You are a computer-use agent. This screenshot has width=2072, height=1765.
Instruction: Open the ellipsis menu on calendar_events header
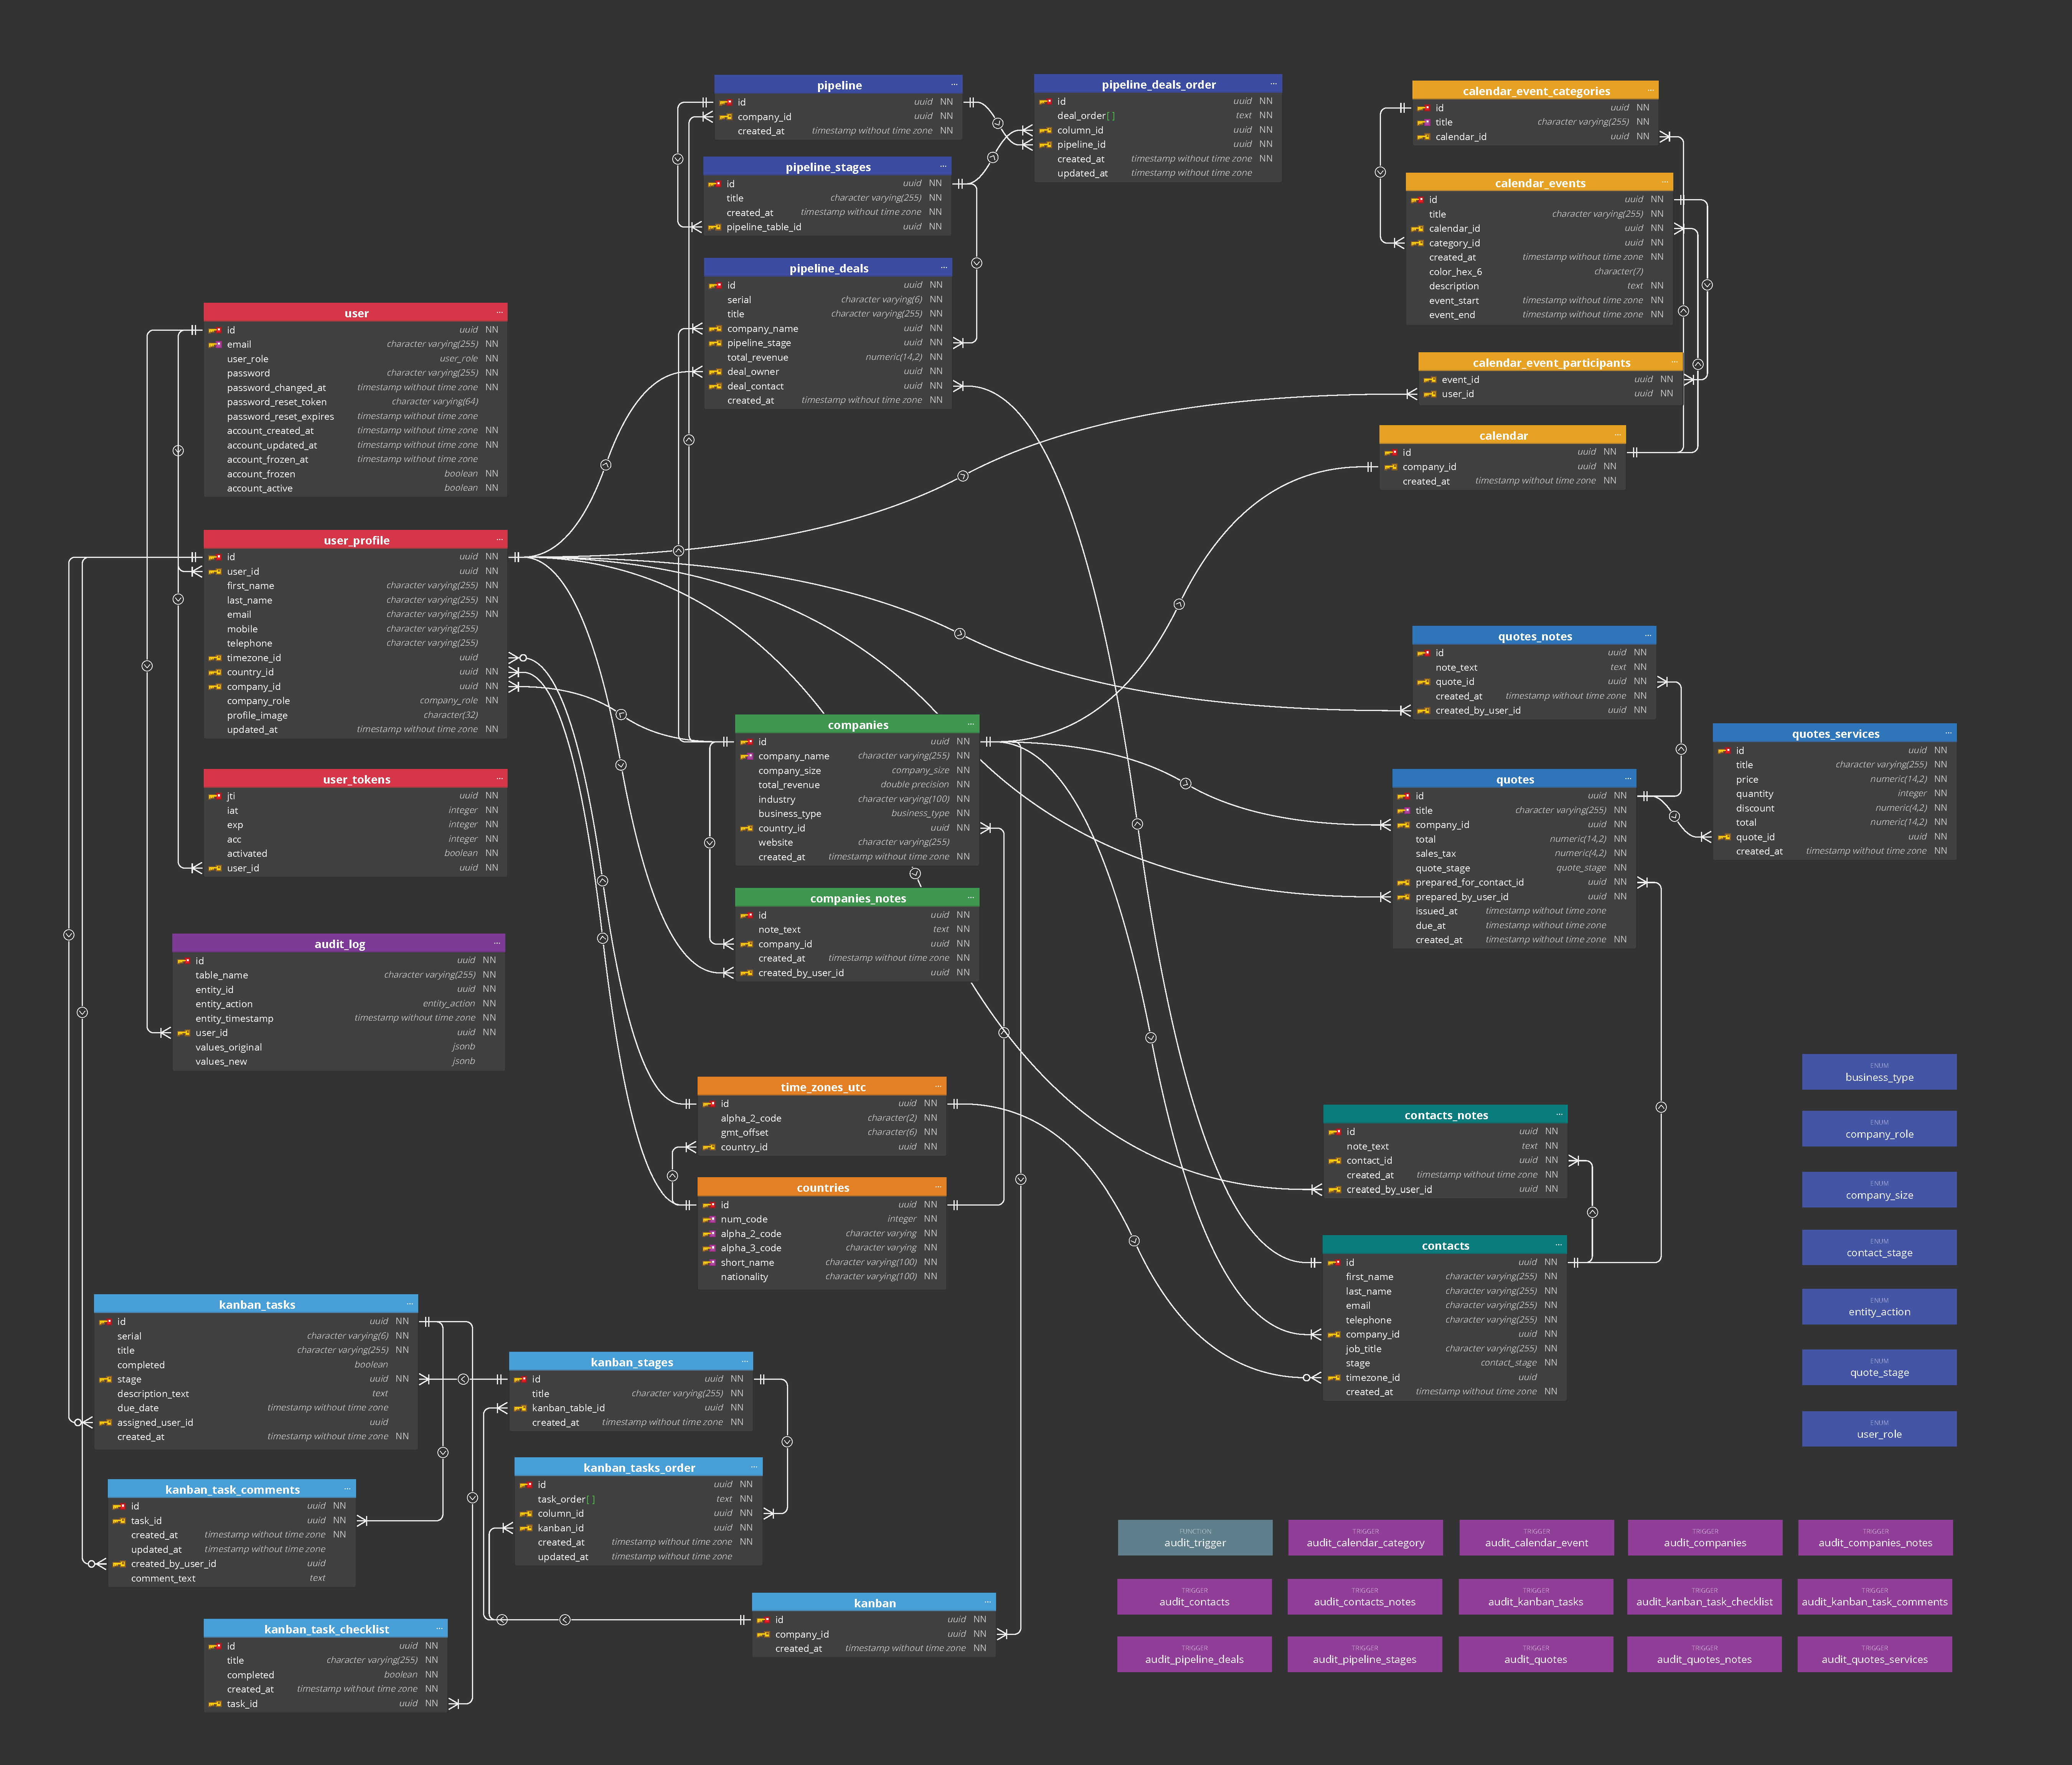[1664, 182]
